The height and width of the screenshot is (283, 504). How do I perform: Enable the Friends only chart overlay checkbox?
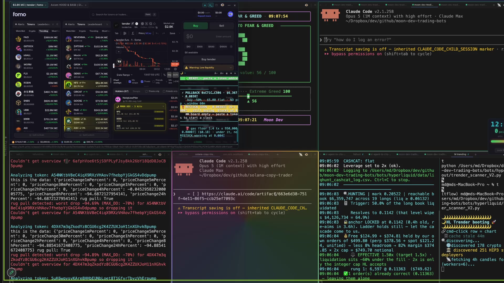pyautogui.click(x=154, y=81)
